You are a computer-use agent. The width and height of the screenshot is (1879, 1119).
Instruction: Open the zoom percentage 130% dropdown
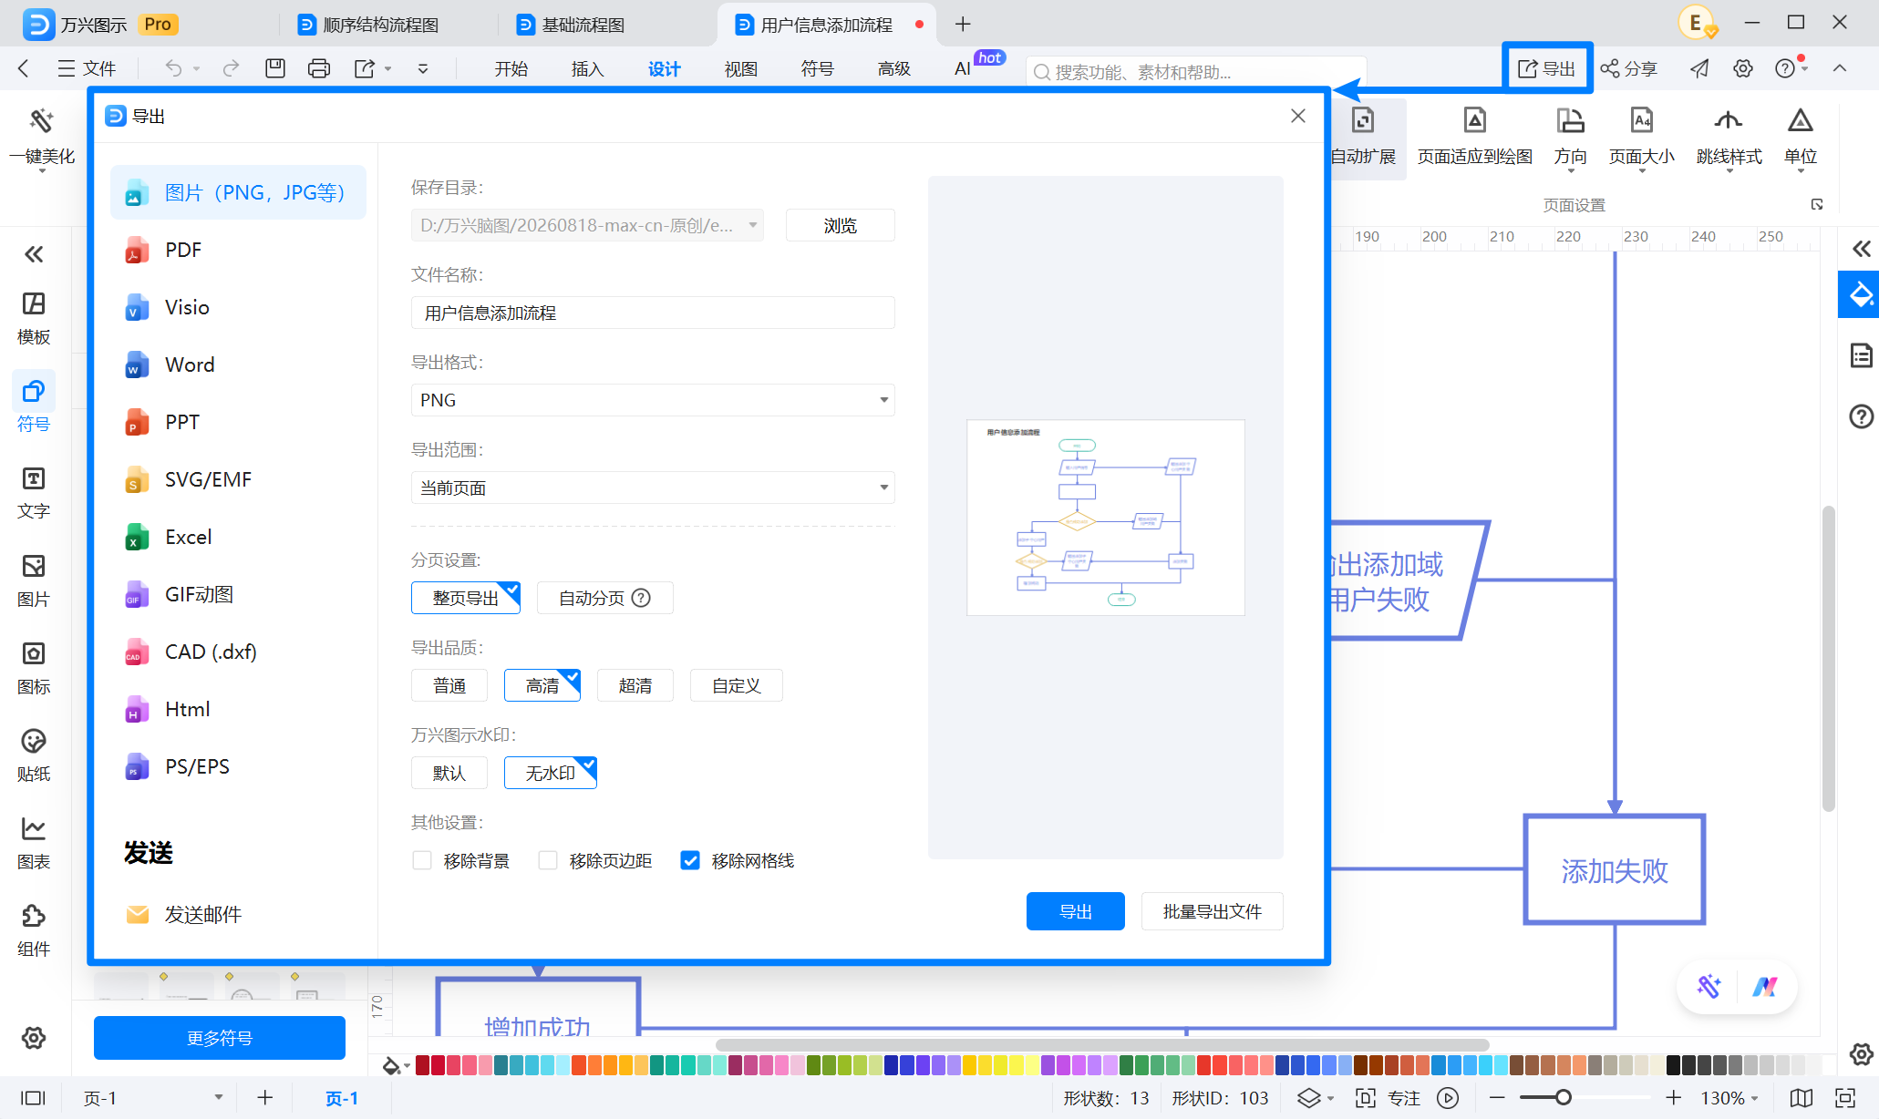click(1729, 1098)
